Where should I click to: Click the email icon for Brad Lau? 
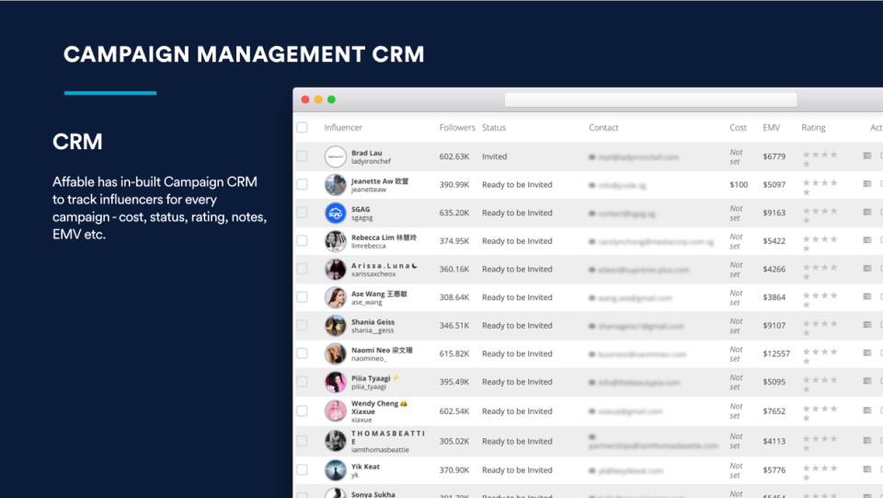[x=591, y=157]
